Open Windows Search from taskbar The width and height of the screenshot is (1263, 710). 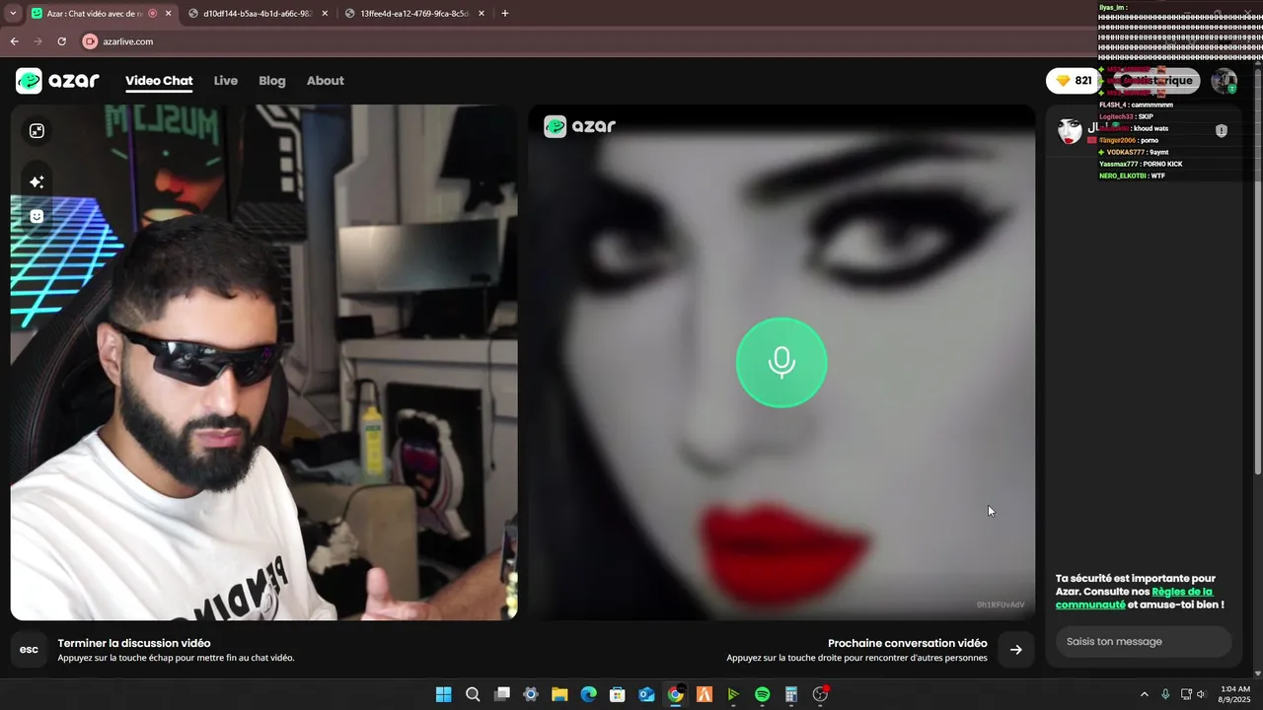click(x=473, y=694)
